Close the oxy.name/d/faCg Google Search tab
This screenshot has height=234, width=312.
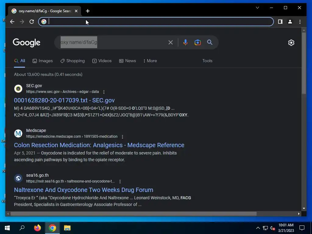click(x=76, y=11)
